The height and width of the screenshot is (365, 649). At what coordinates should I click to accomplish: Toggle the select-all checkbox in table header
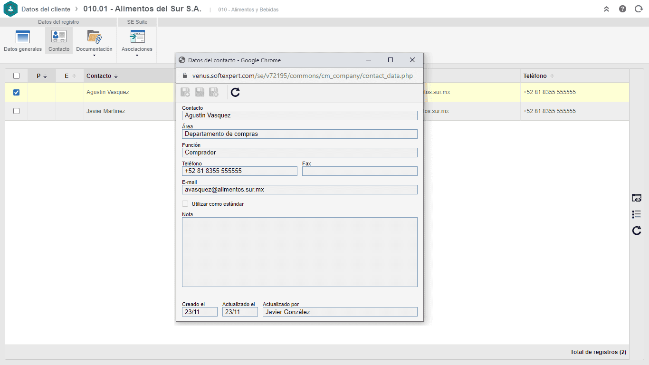(17, 76)
